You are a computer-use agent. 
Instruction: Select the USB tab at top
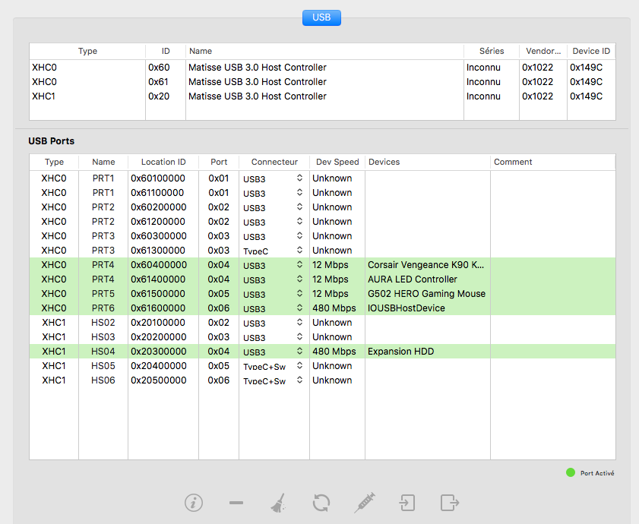(321, 17)
